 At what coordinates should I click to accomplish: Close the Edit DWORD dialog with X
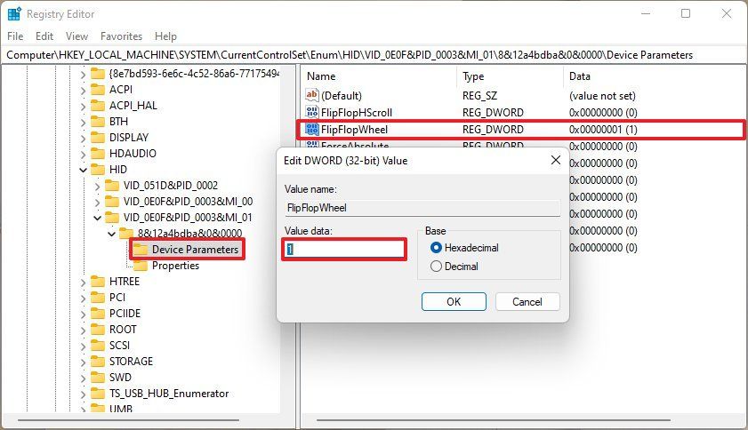[x=556, y=160]
